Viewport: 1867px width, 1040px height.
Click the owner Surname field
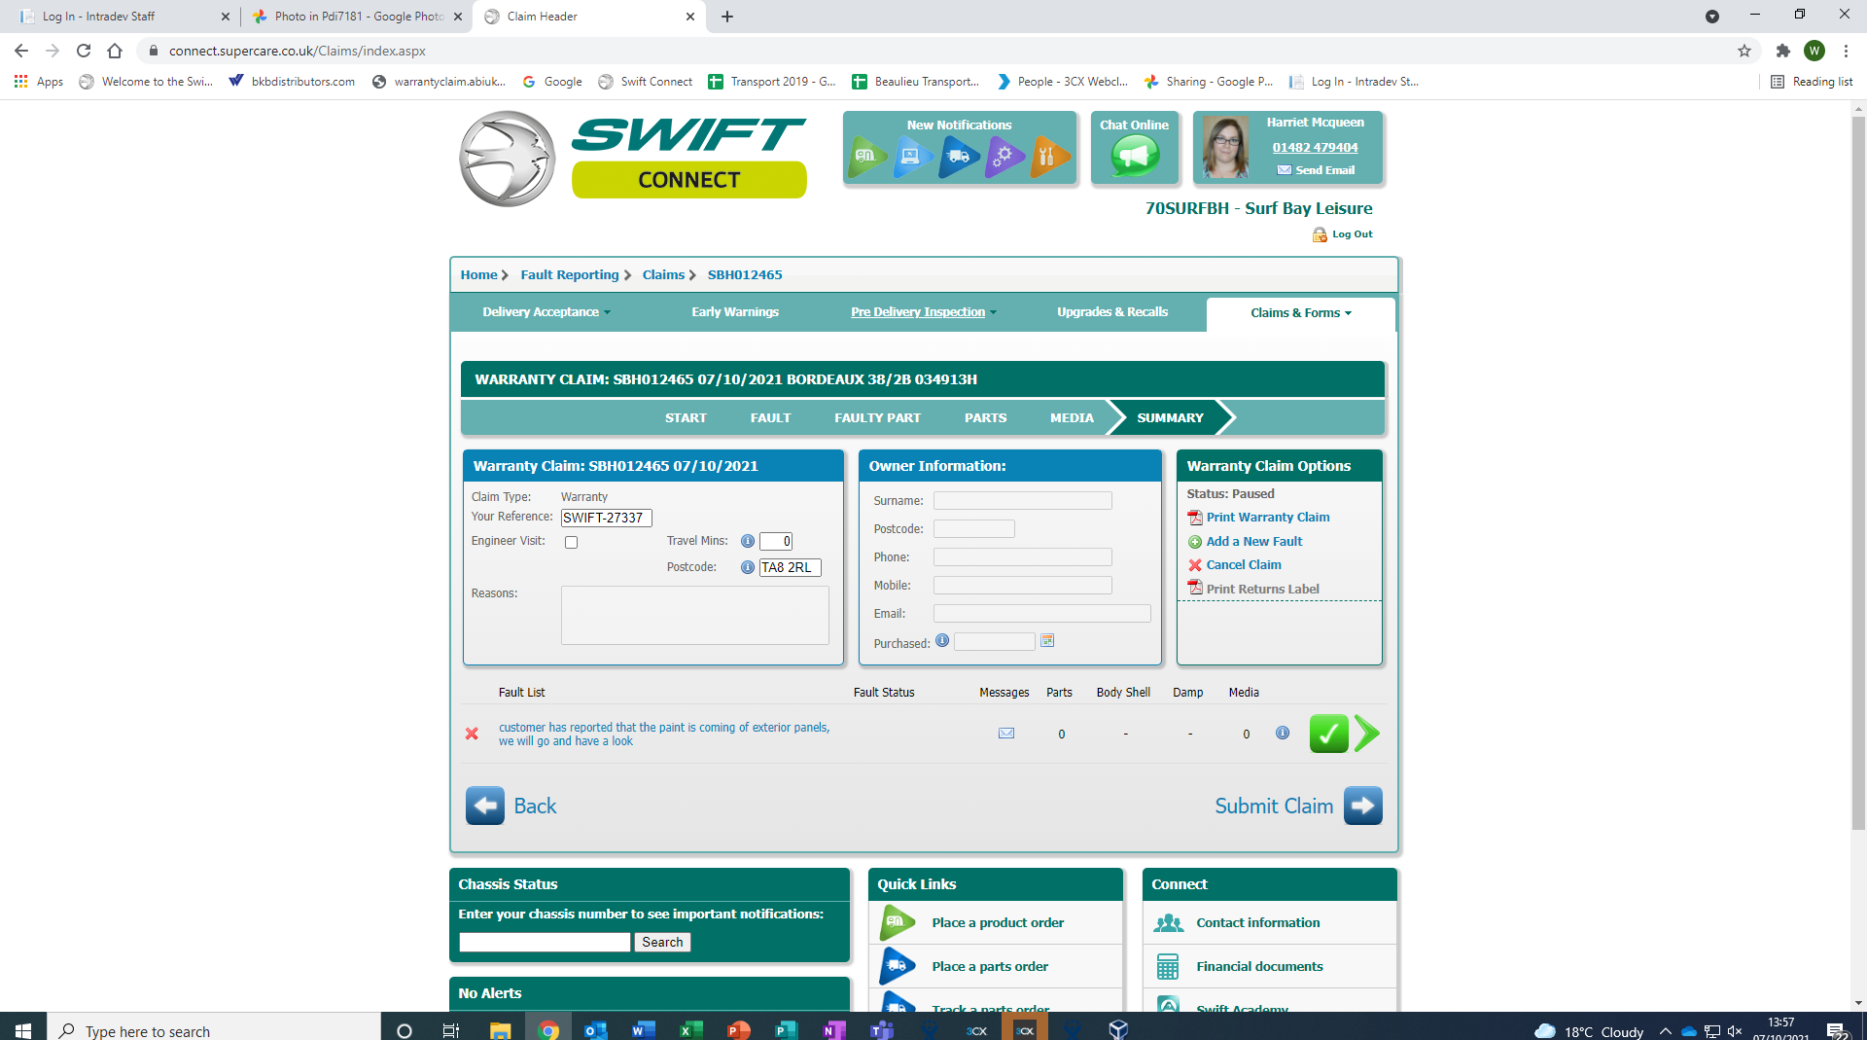click(1023, 501)
